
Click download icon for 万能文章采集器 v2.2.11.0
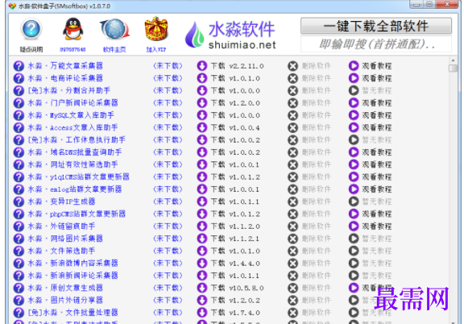point(202,66)
